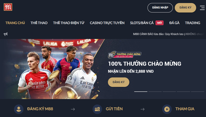Screen dimensions: 206x117
Task: Open the Casino Trực Tuyến menu item
Action: coord(107,23)
